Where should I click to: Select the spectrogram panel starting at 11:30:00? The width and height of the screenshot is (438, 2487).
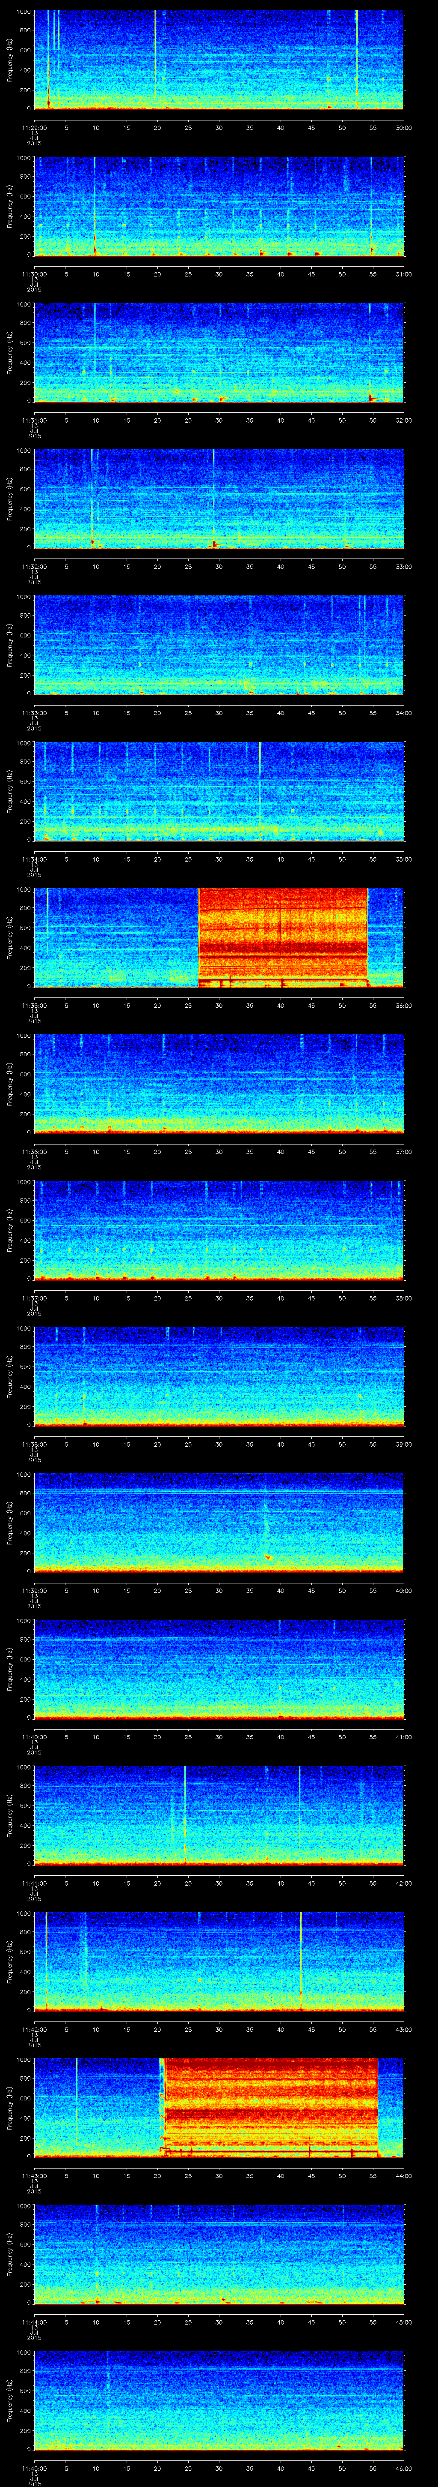tap(219, 207)
